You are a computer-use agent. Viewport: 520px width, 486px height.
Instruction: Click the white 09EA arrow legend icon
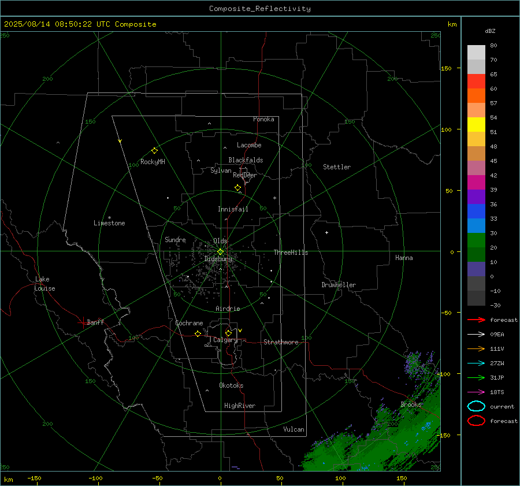tap(476, 334)
